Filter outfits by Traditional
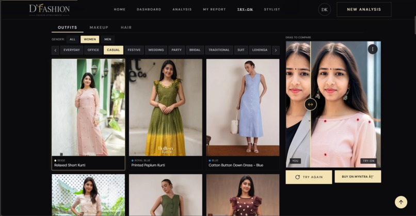 pos(219,50)
